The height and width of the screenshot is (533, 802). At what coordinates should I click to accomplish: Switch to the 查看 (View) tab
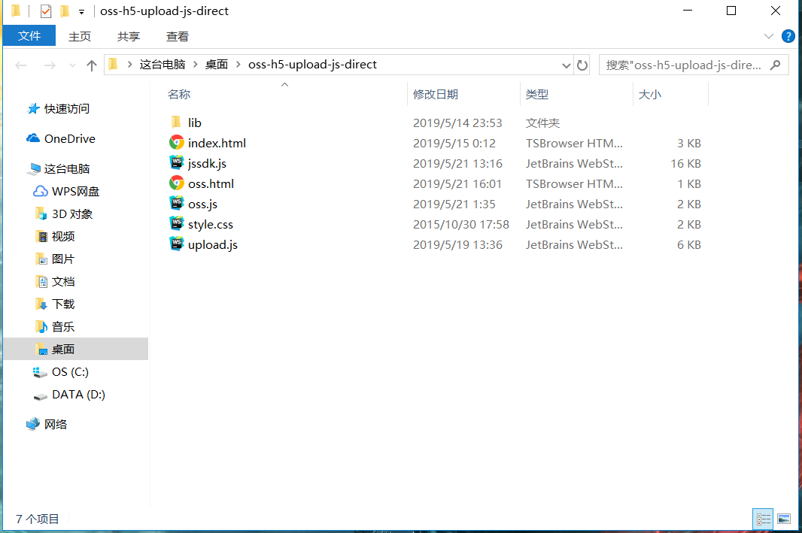tap(177, 35)
